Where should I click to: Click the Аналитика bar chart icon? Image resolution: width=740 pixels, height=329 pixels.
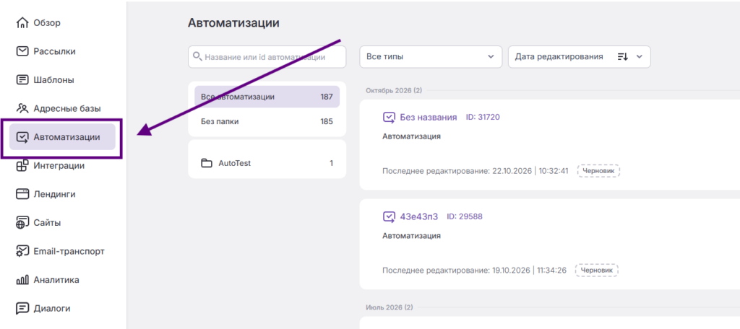click(x=22, y=280)
